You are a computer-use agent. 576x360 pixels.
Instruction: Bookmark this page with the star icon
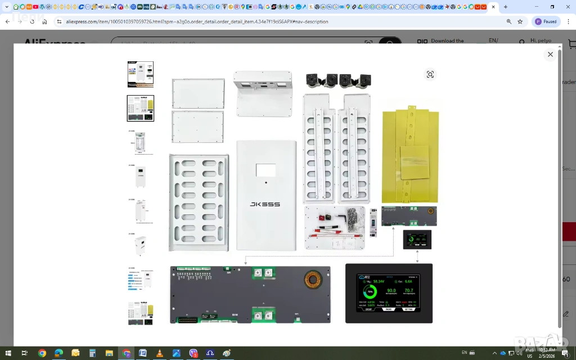(x=520, y=21)
